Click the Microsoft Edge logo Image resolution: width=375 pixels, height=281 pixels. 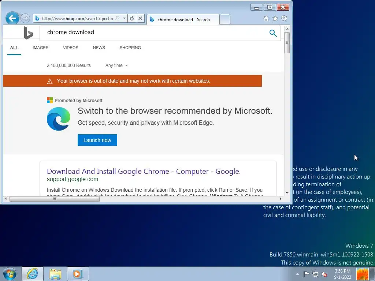click(x=59, y=119)
